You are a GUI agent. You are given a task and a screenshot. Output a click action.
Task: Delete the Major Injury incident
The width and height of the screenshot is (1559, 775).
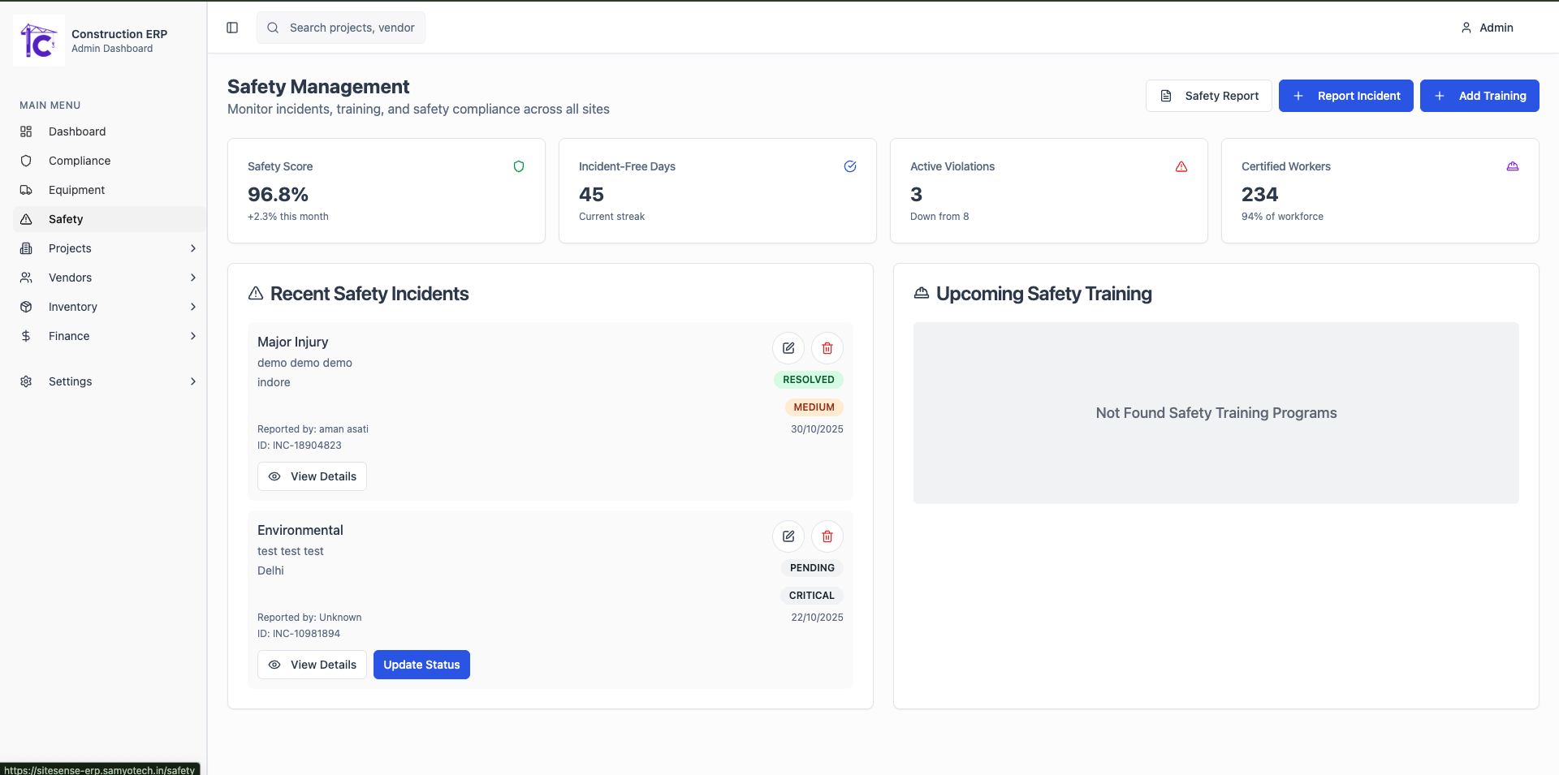coord(827,348)
